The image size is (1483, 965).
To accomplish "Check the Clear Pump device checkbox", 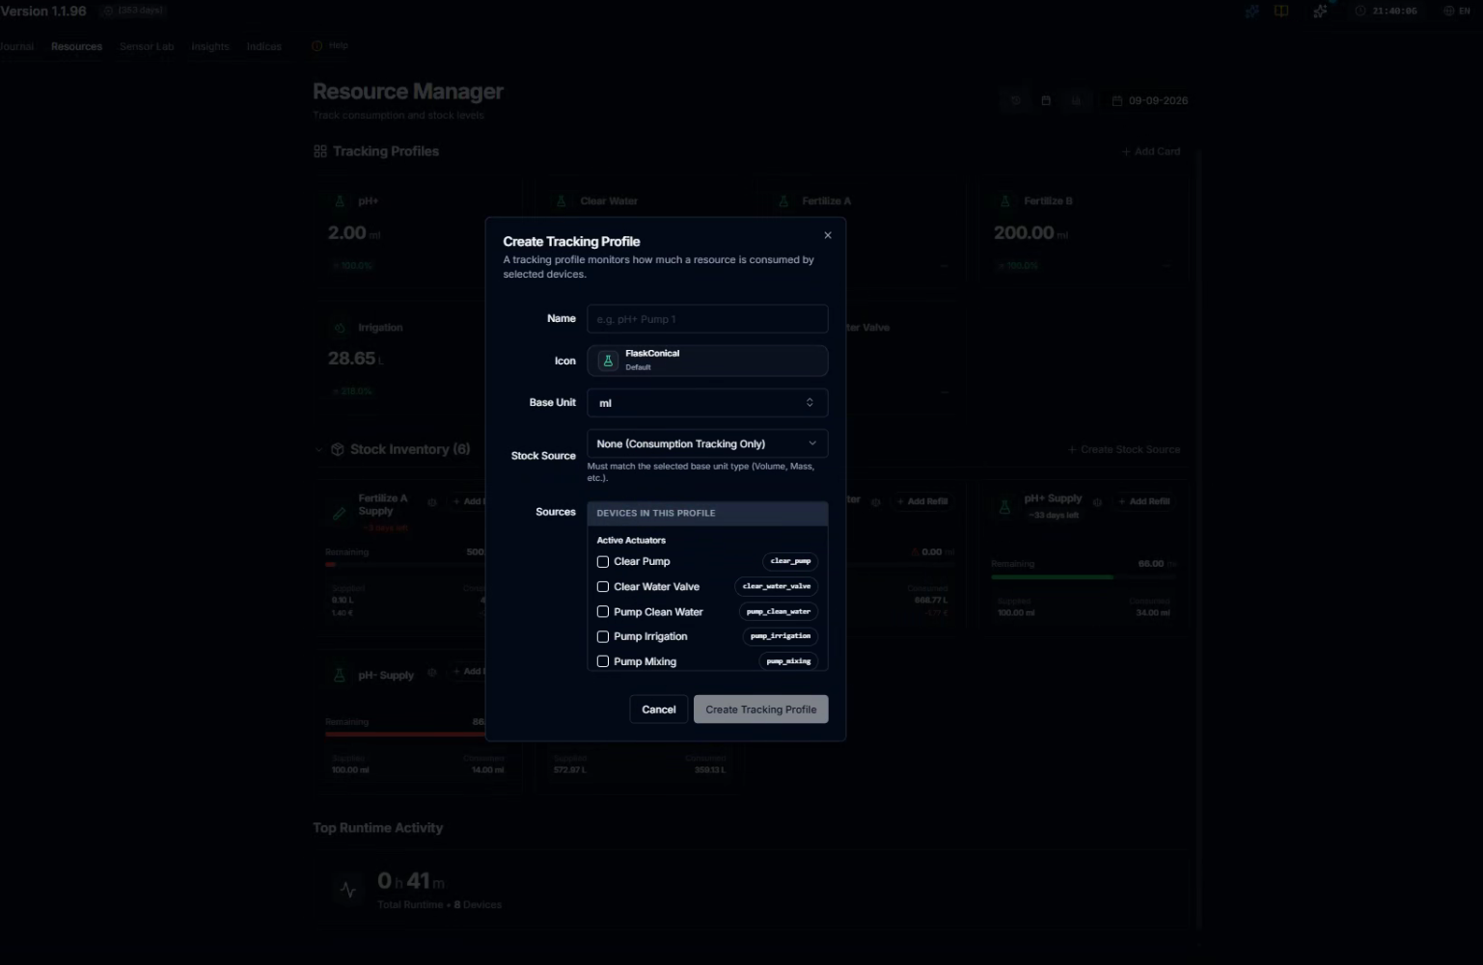I will (x=603, y=562).
